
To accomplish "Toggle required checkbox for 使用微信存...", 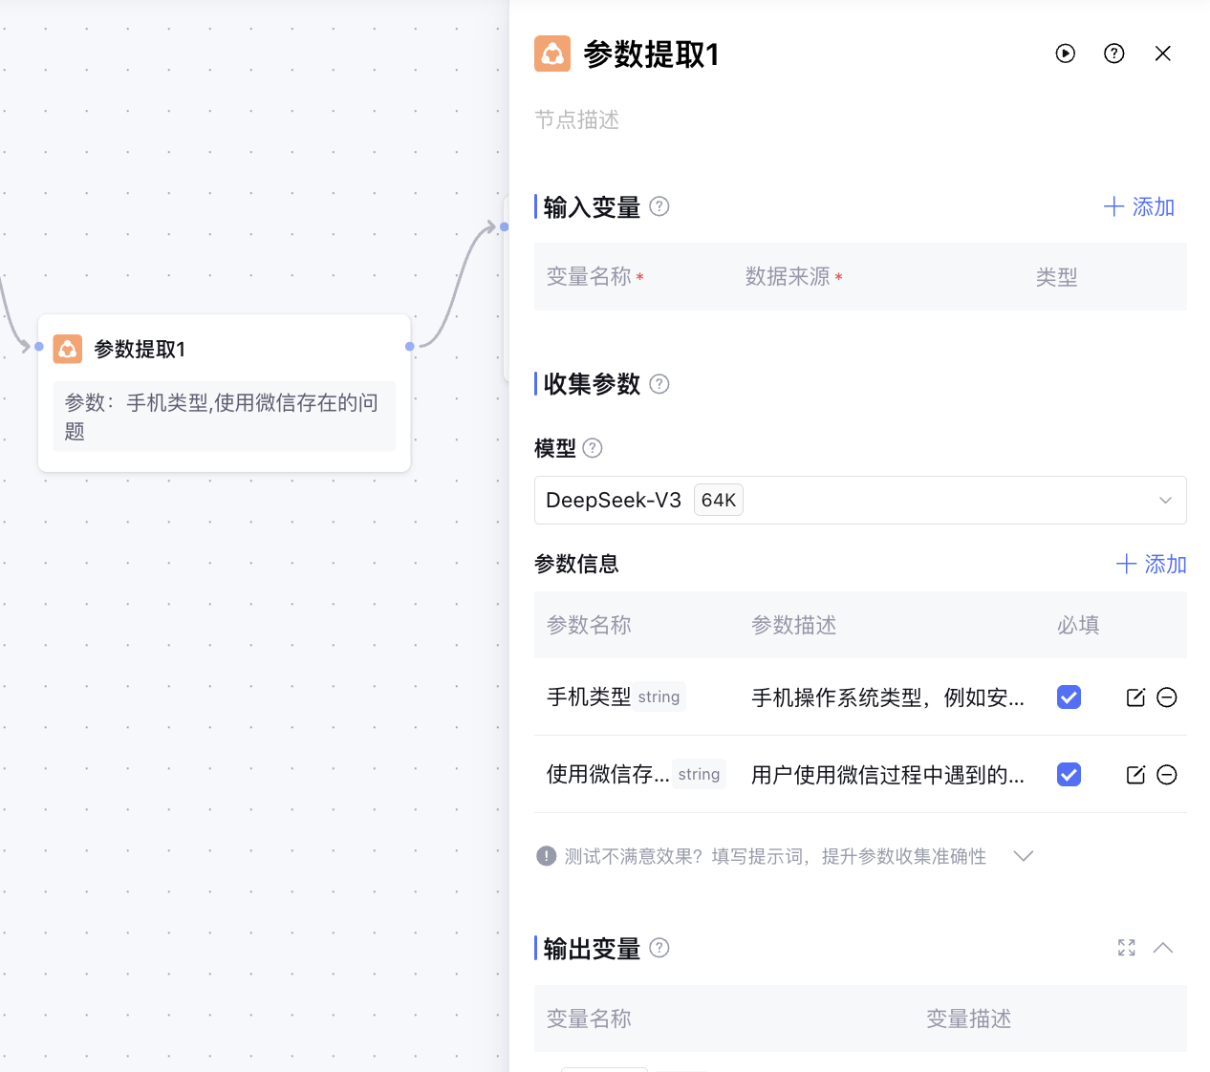I will (x=1069, y=775).
